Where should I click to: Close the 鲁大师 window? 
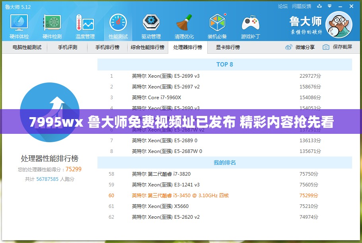click(x=351, y=6)
